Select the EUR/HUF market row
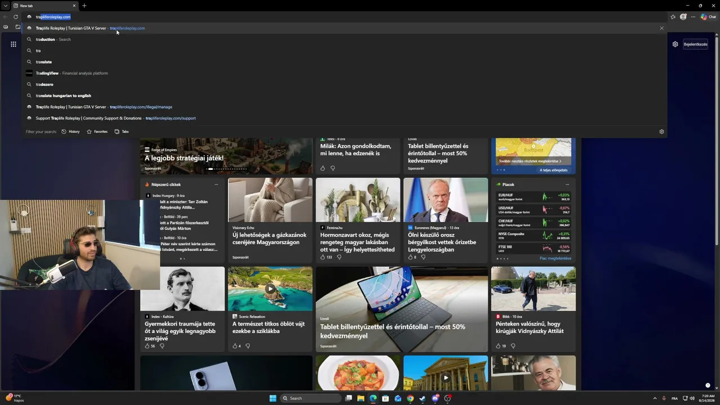720x405 pixels. click(x=533, y=197)
